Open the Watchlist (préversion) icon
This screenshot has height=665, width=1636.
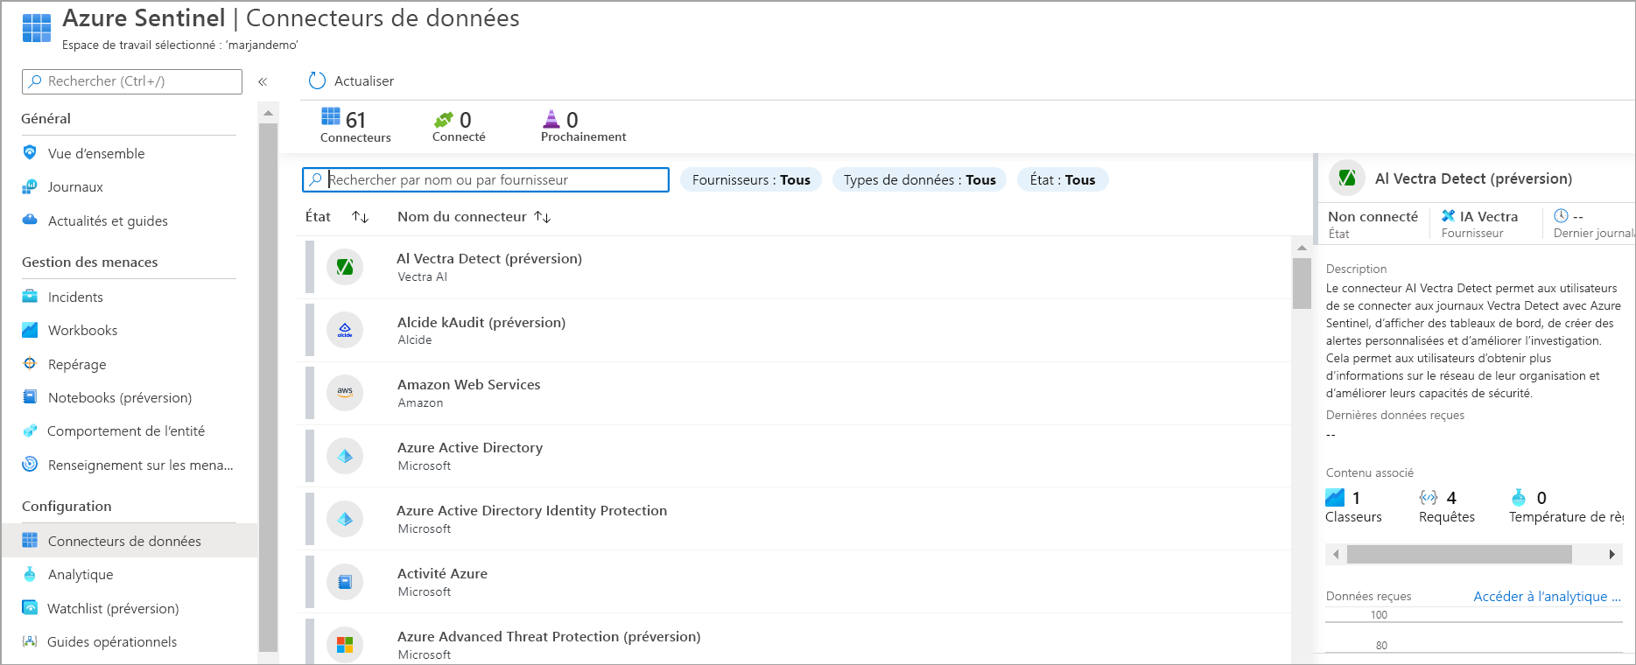[x=30, y=608]
